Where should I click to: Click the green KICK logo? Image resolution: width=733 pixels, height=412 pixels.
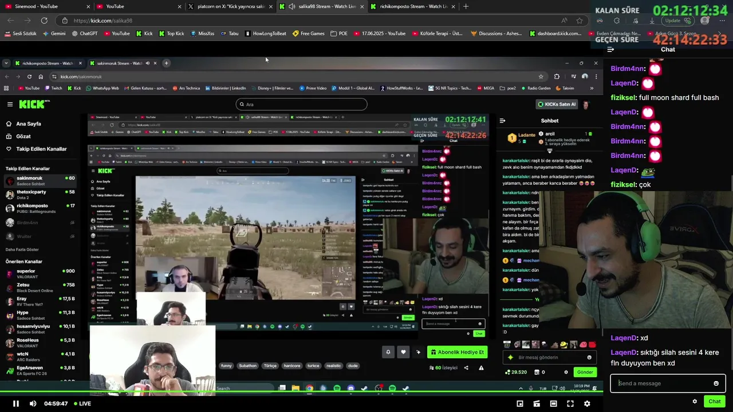34,104
